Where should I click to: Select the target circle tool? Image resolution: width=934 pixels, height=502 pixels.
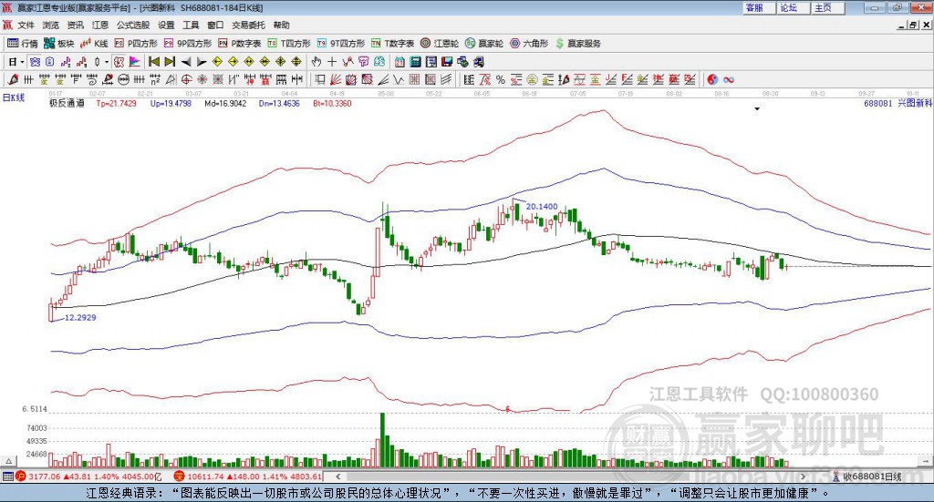click(186, 79)
